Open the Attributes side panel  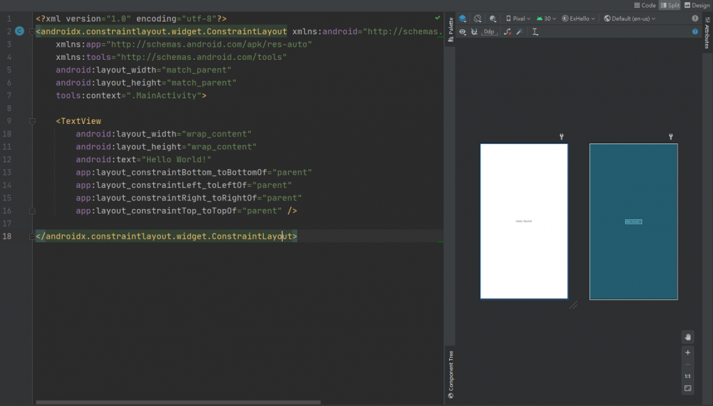coord(707,33)
